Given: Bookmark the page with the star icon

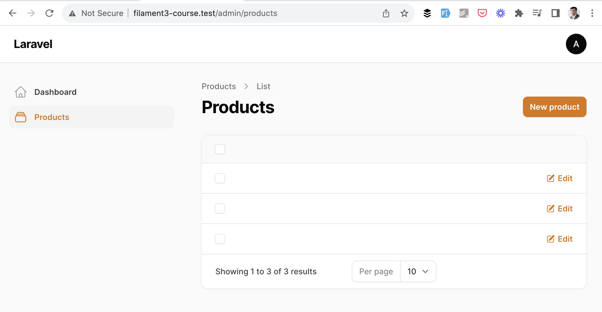Looking at the screenshot, I should pos(404,13).
